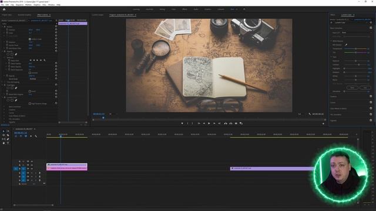The height and width of the screenshot is (211, 376).
Task: Select the Selection tool
Action: point(4,131)
